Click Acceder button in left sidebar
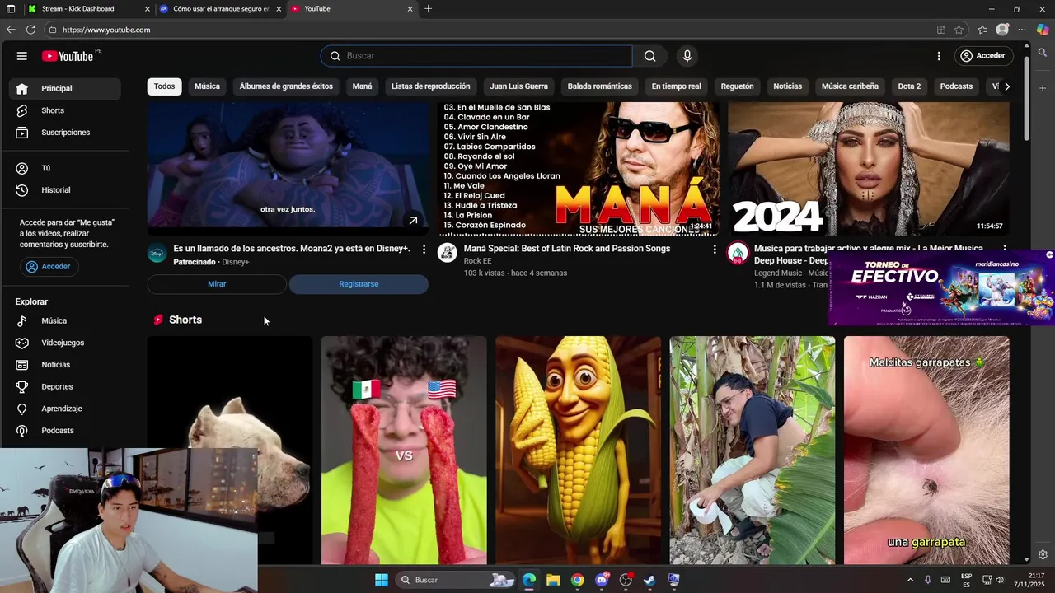Viewport: 1055px width, 593px height. (x=49, y=267)
